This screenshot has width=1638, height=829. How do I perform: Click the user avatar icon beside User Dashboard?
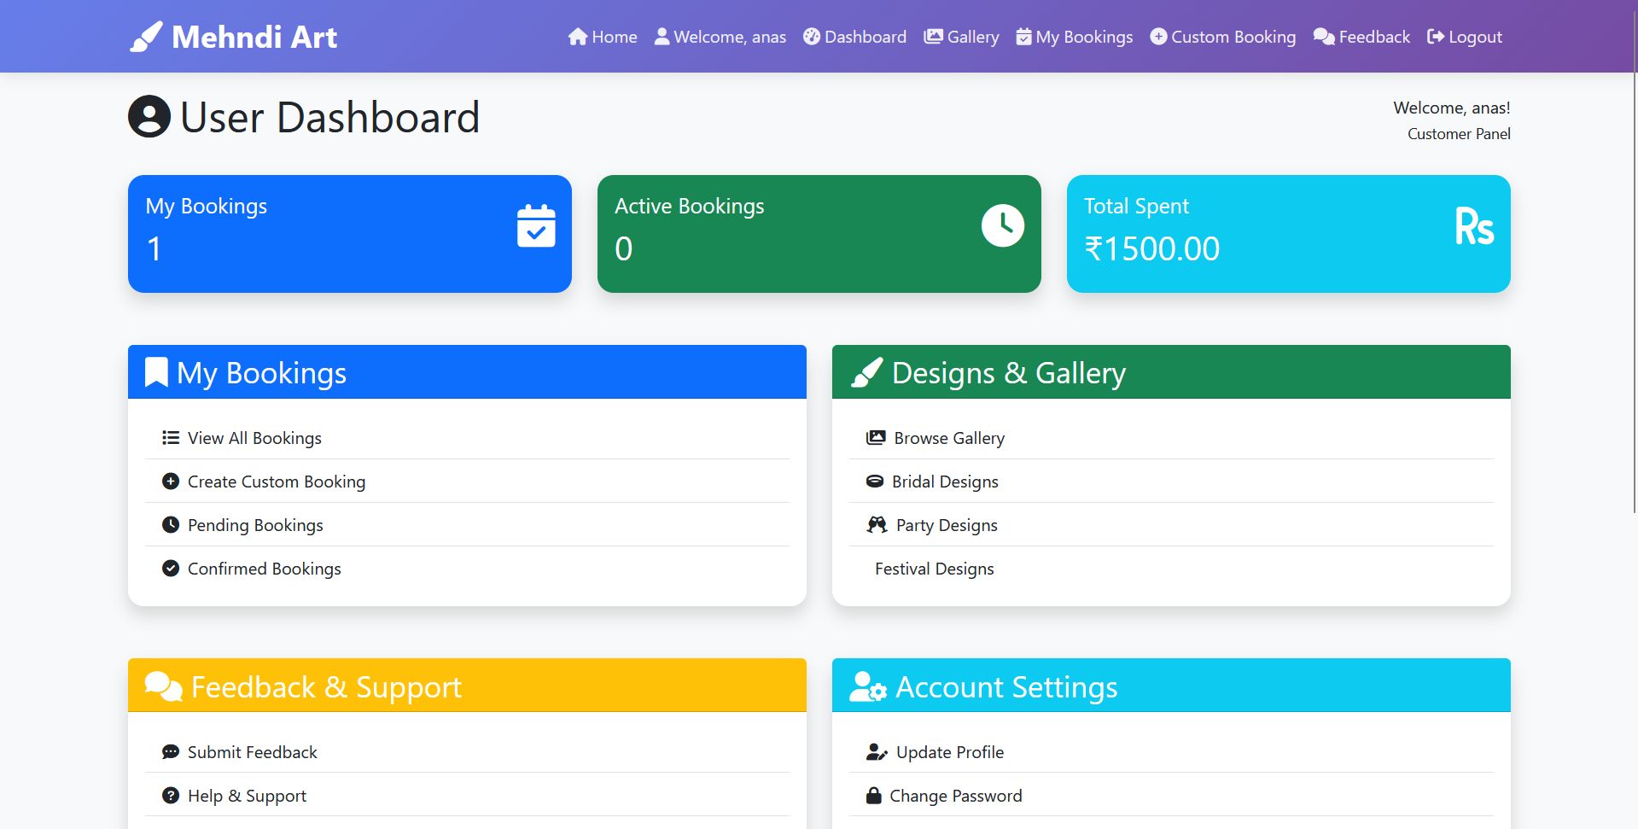(x=149, y=116)
